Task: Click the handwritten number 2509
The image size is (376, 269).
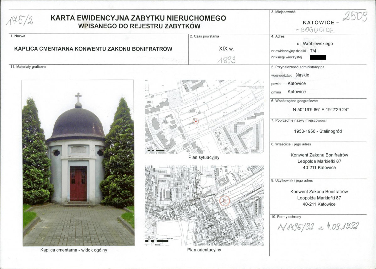Action: click(x=354, y=16)
